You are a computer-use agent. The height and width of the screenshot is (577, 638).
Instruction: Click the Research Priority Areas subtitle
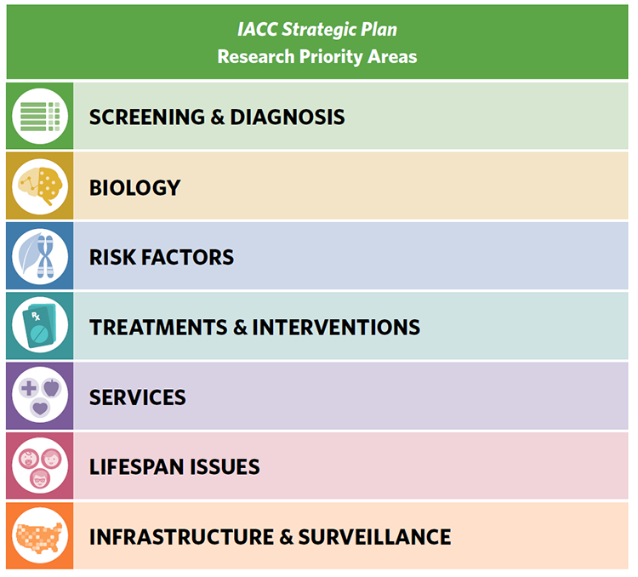click(x=317, y=57)
